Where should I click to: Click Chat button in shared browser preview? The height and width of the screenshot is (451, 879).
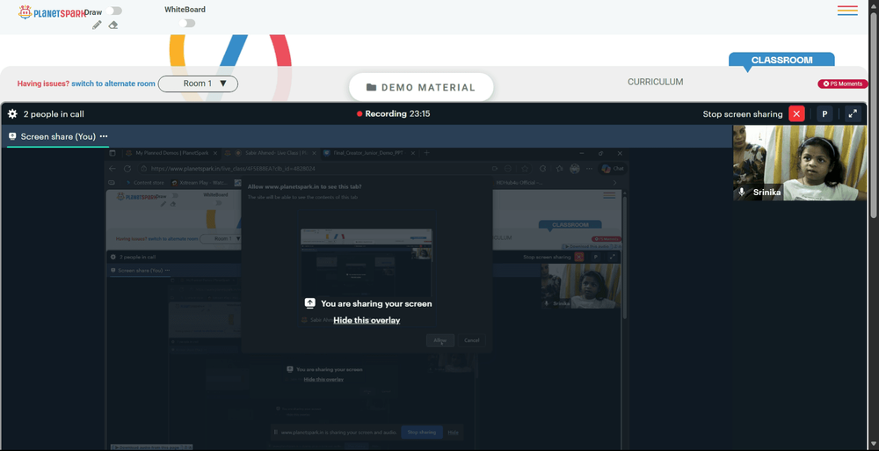coord(613,168)
